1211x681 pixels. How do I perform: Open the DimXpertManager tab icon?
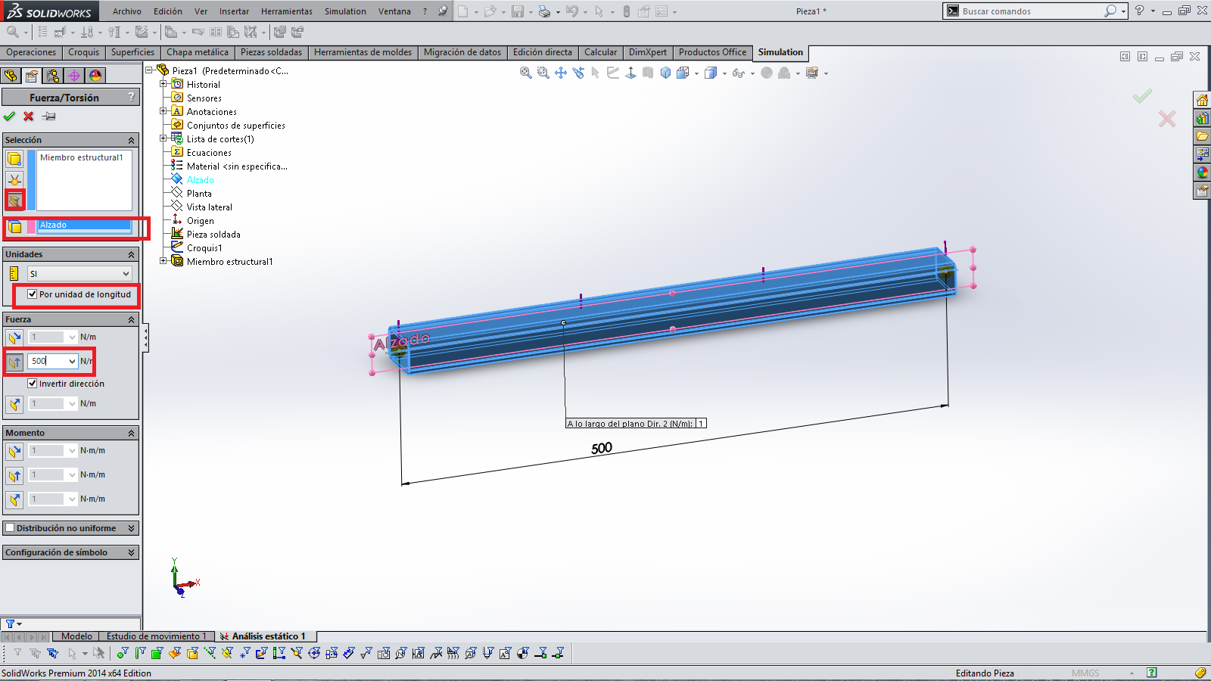coord(73,76)
